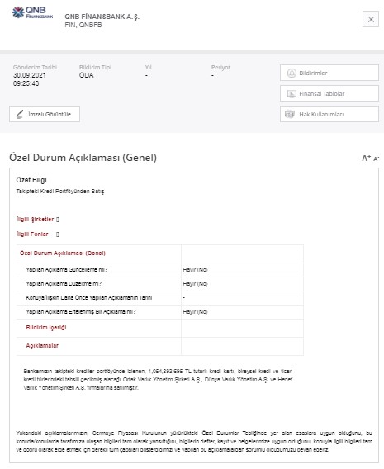The image size is (384, 469).
Task: Click the pen signature icon
Action: tap(20, 114)
